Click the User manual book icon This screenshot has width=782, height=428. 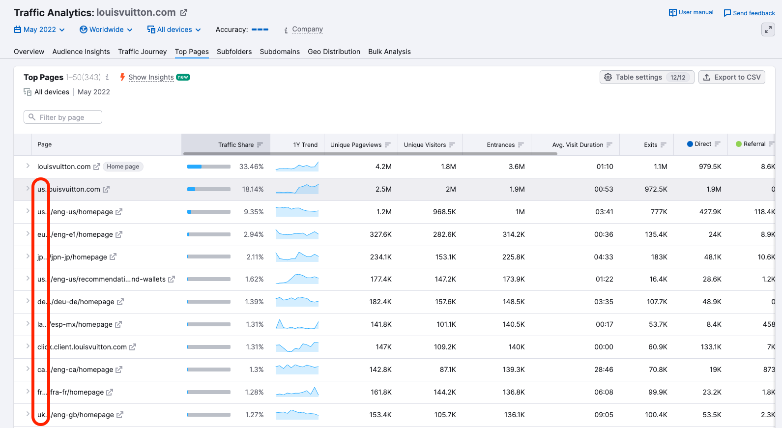(x=673, y=12)
